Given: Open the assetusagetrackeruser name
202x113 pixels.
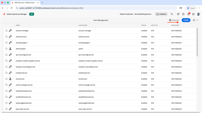Looking at the screenshot, I should point(24,103).
